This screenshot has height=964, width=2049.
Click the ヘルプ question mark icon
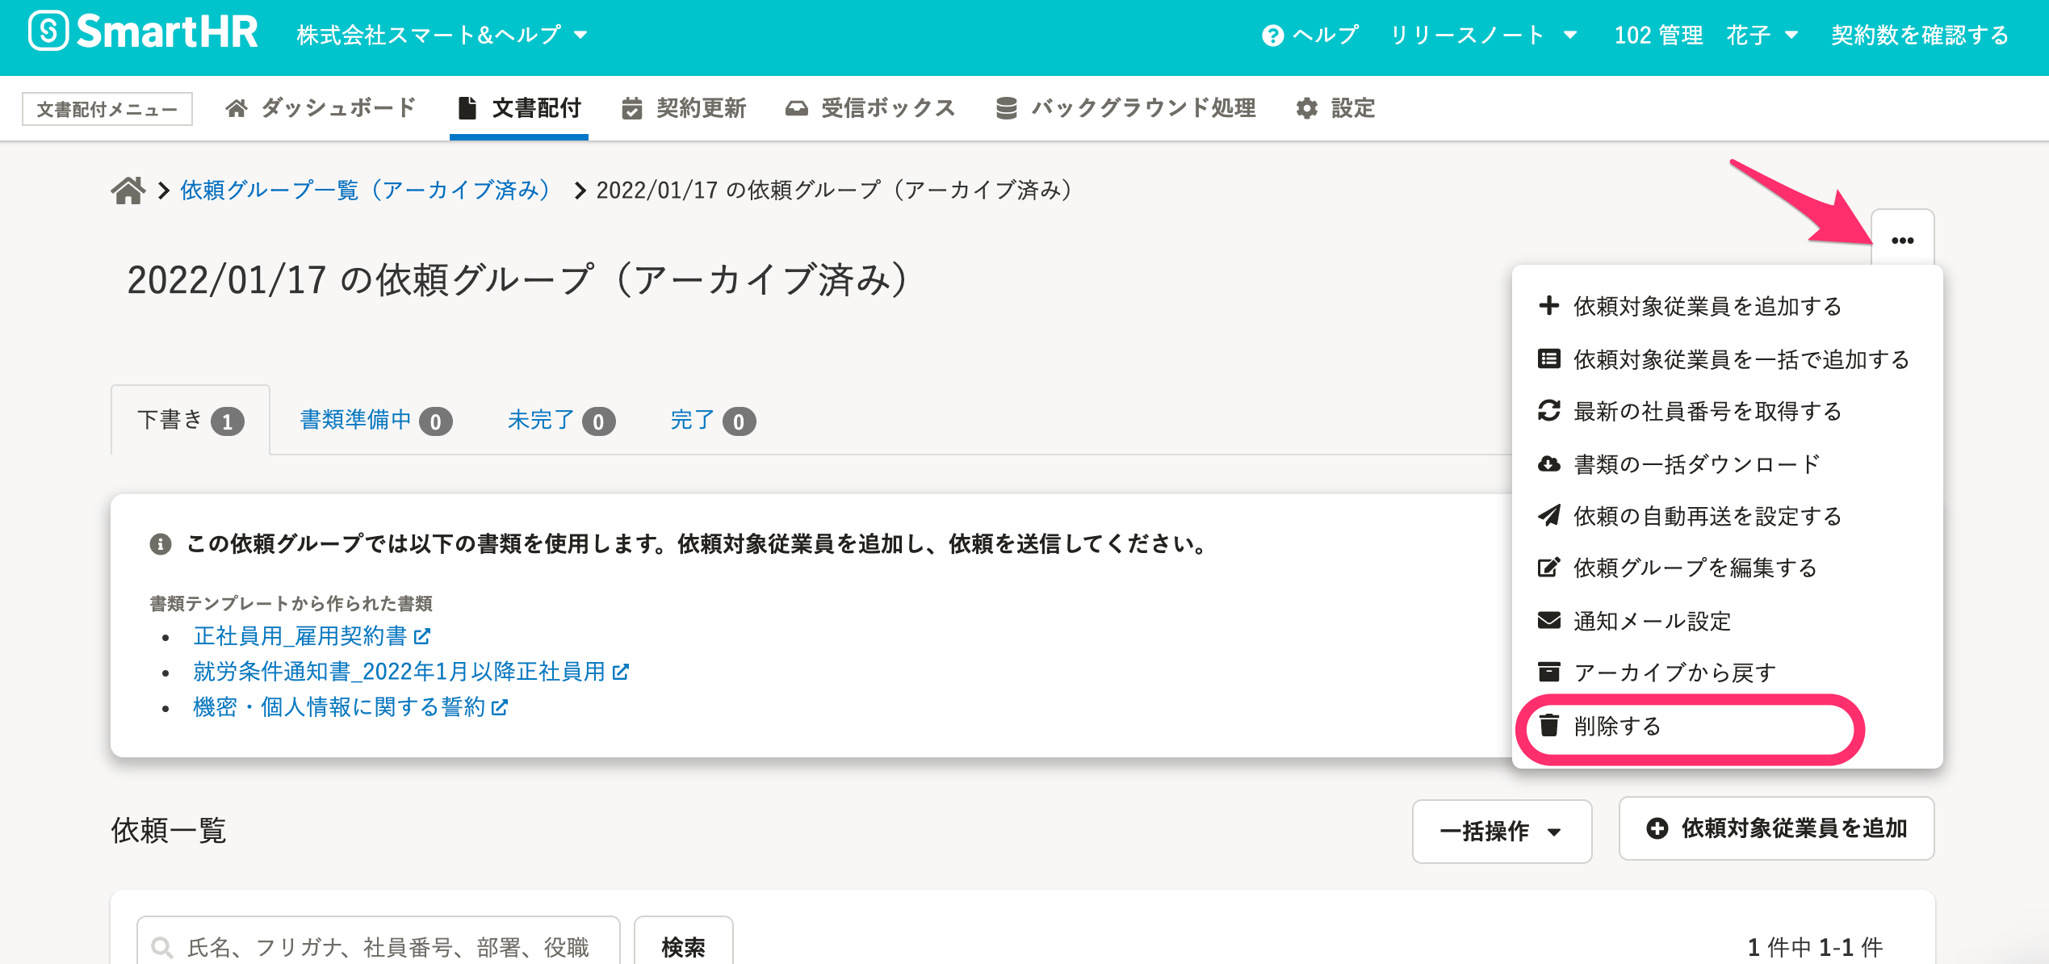[x=1272, y=36]
